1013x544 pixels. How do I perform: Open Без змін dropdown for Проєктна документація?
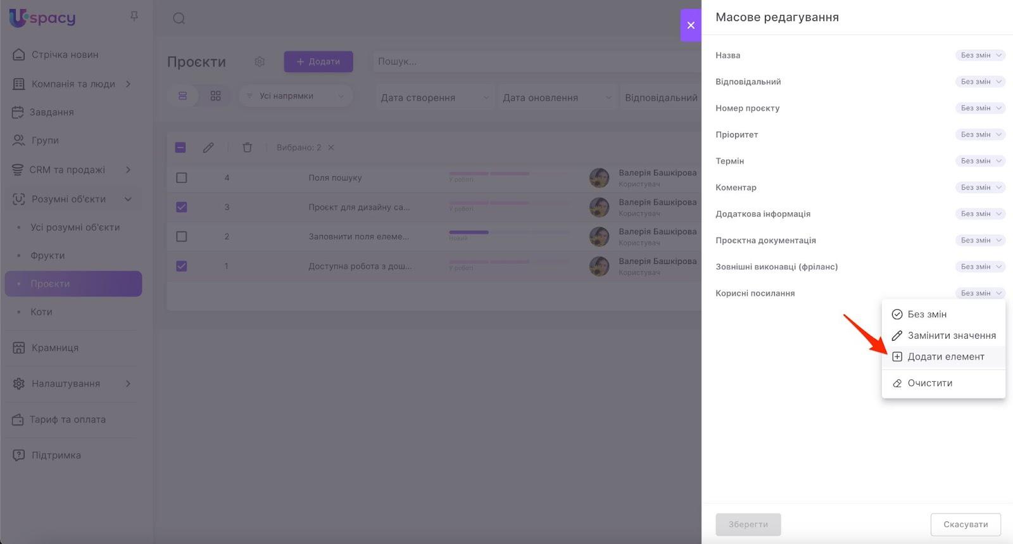click(980, 240)
